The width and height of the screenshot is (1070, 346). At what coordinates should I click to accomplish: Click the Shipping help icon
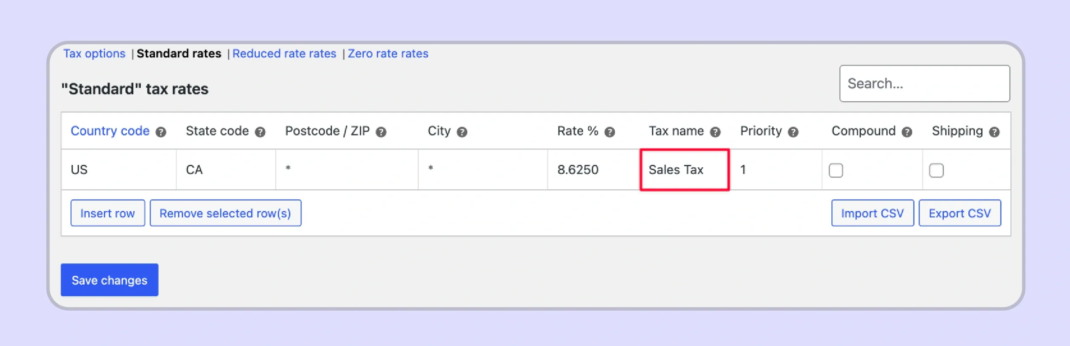click(995, 132)
